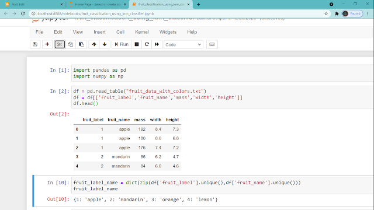Restart the kernel icon
Viewport: 374px width, 210px height.
pyautogui.click(x=147, y=44)
